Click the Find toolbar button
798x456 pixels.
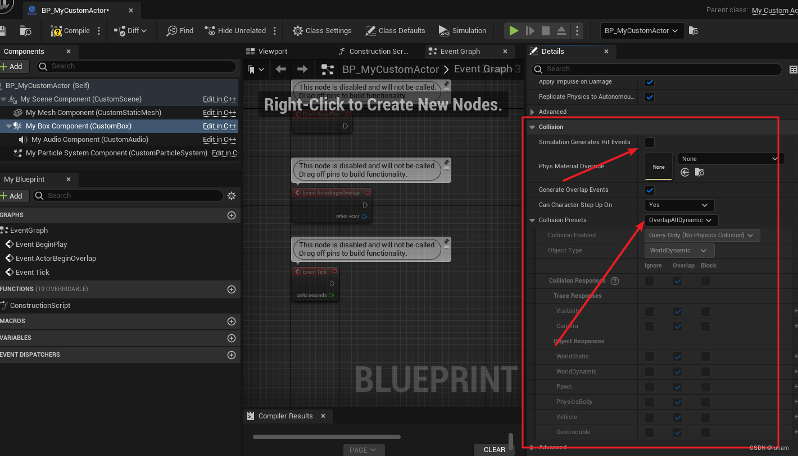click(x=180, y=31)
